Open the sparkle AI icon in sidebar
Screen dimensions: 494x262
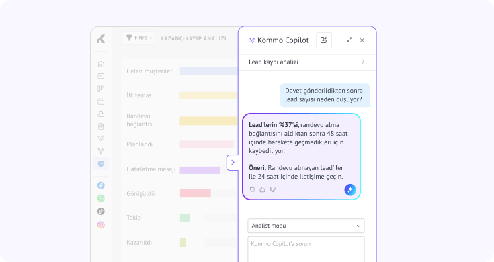click(101, 138)
